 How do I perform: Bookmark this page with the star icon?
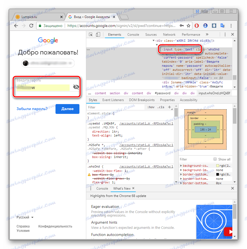[188, 26]
